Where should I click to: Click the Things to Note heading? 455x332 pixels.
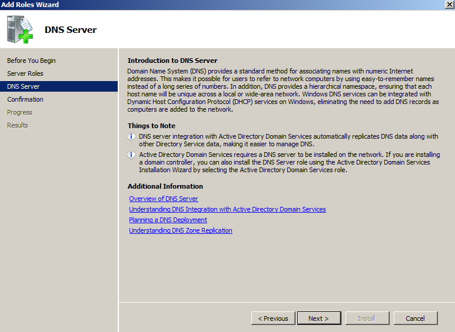coord(151,126)
